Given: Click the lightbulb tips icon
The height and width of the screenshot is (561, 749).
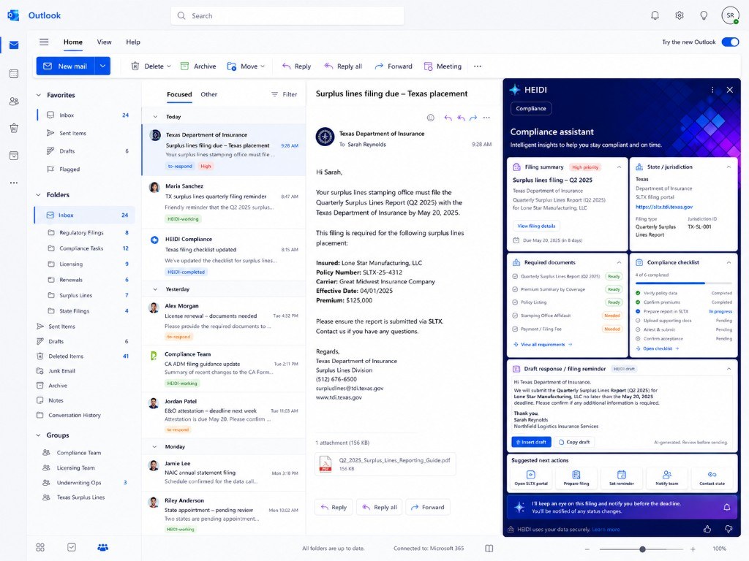Looking at the screenshot, I should tap(704, 16).
